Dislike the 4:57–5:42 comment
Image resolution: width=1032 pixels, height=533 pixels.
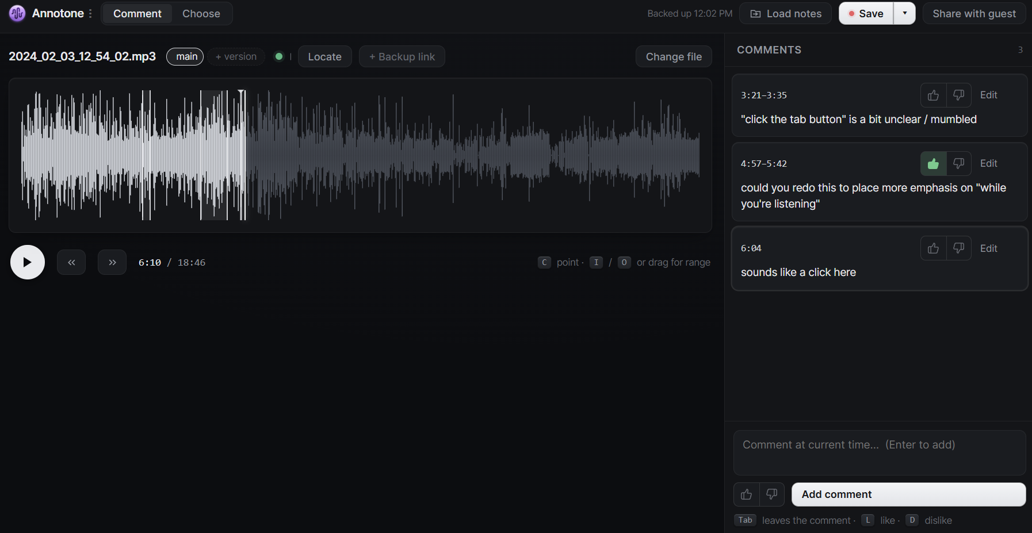(x=958, y=163)
